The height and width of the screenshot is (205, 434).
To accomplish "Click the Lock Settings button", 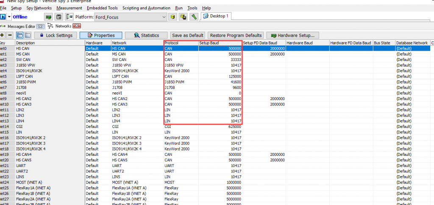I will click(x=56, y=36).
